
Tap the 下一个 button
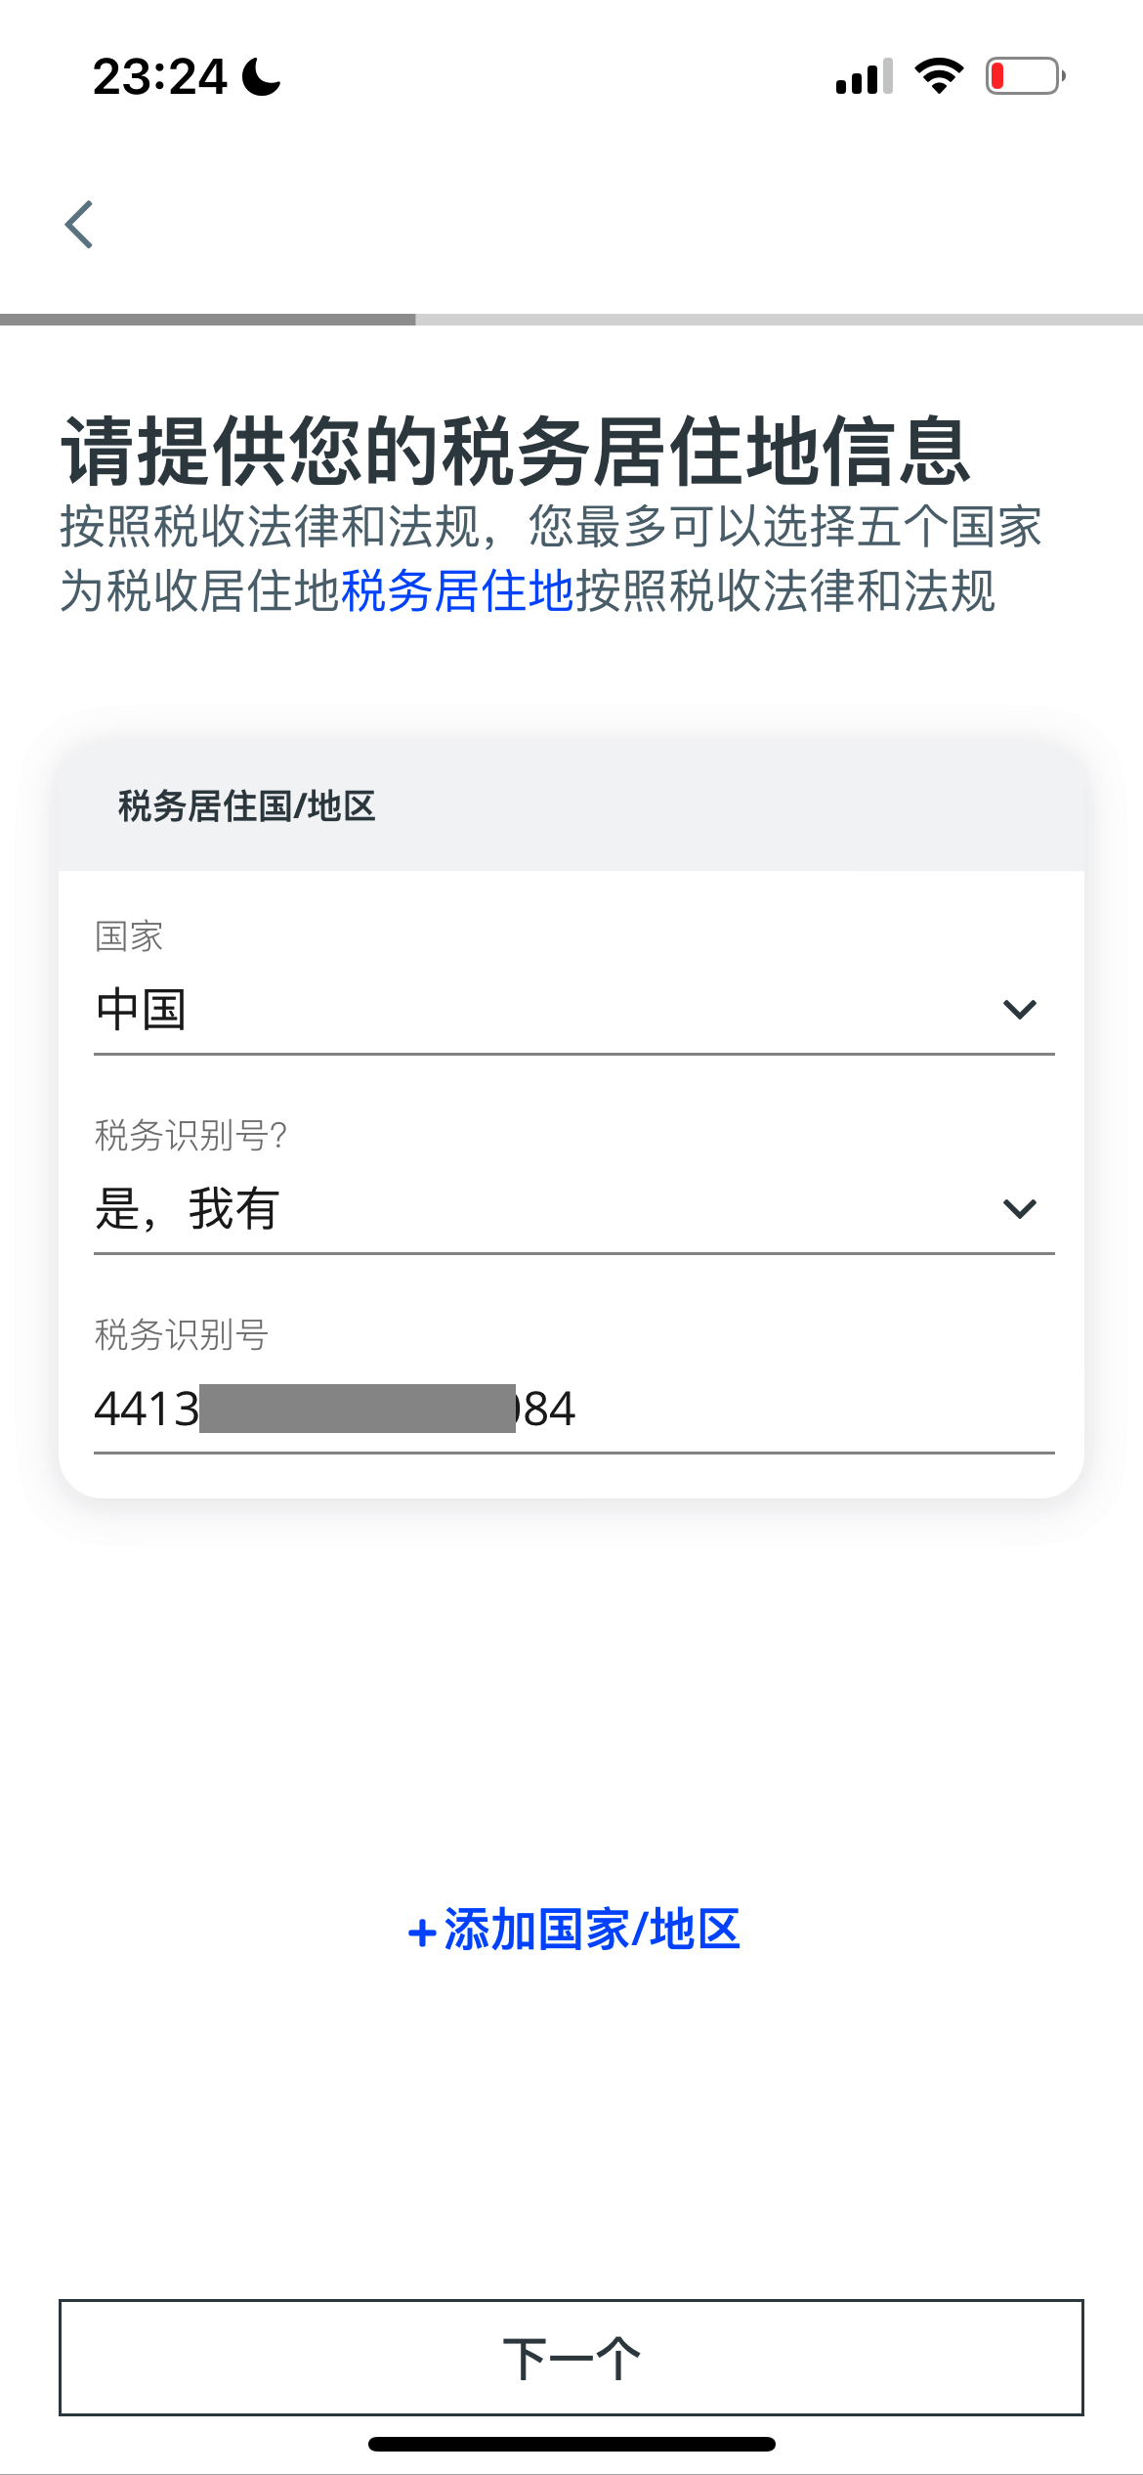point(571,2358)
